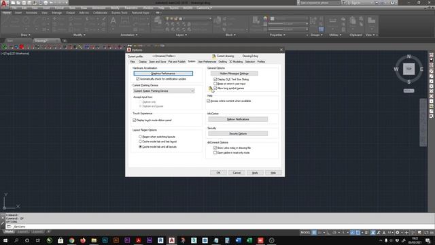The width and height of the screenshot is (435, 245).
Task: Switch to the Display tab in Options
Action: click(x=143, y=62)
